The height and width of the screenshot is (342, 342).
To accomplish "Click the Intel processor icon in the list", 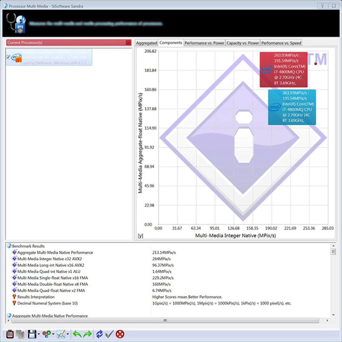I will point(16,58).
